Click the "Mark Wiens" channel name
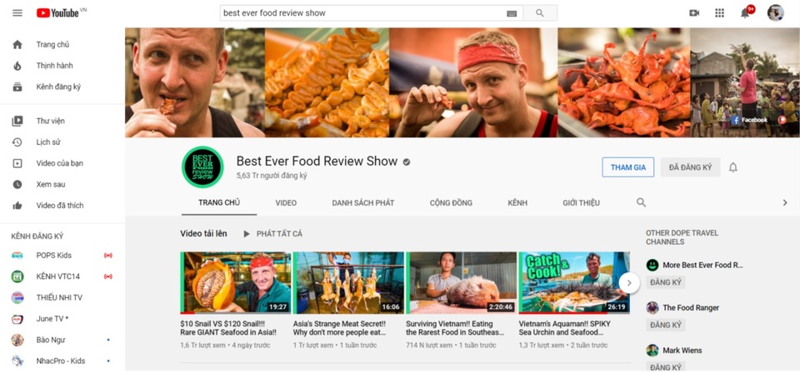This screenshot has height=373, width=800. [x=682, y=351]
